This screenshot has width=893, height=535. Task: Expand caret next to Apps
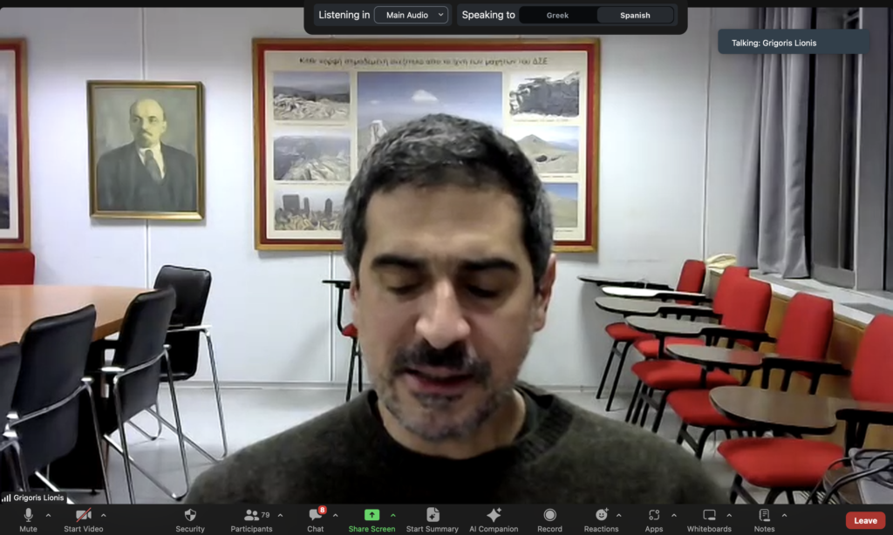pos(674,515)
